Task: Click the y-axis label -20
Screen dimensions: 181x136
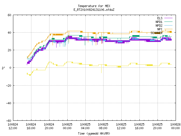Action: click(x=9, y=86)
